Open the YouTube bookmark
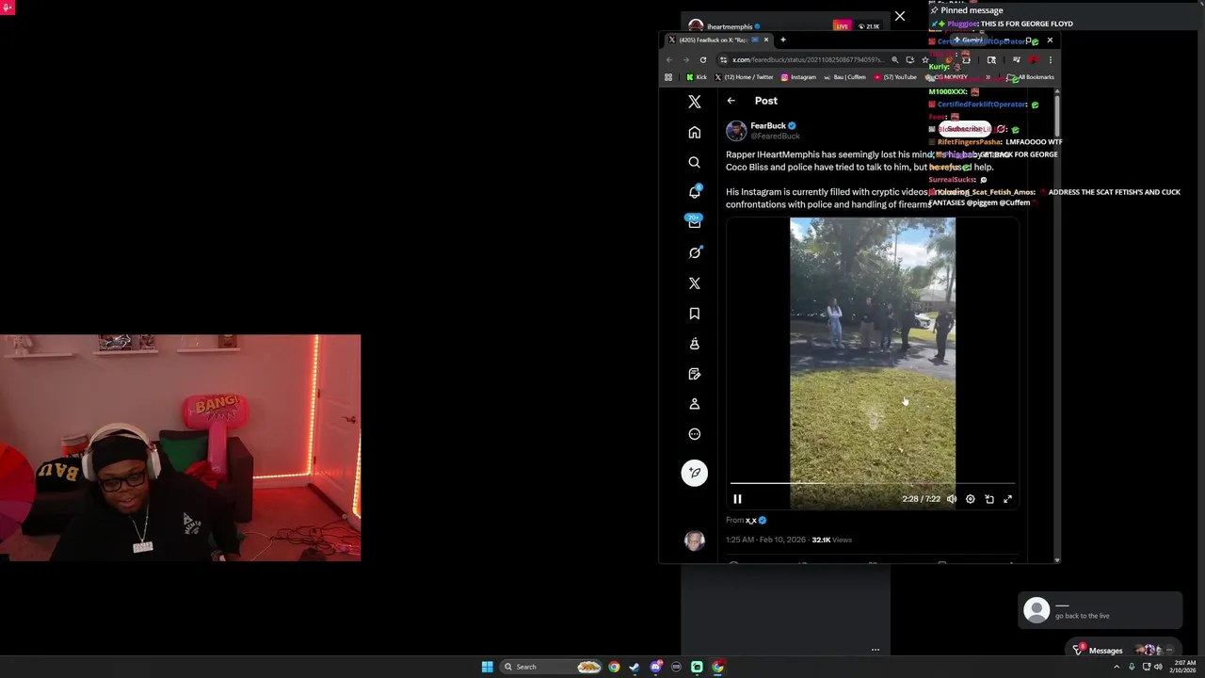This screenshot has height=678, width=1205. (895, 77)
